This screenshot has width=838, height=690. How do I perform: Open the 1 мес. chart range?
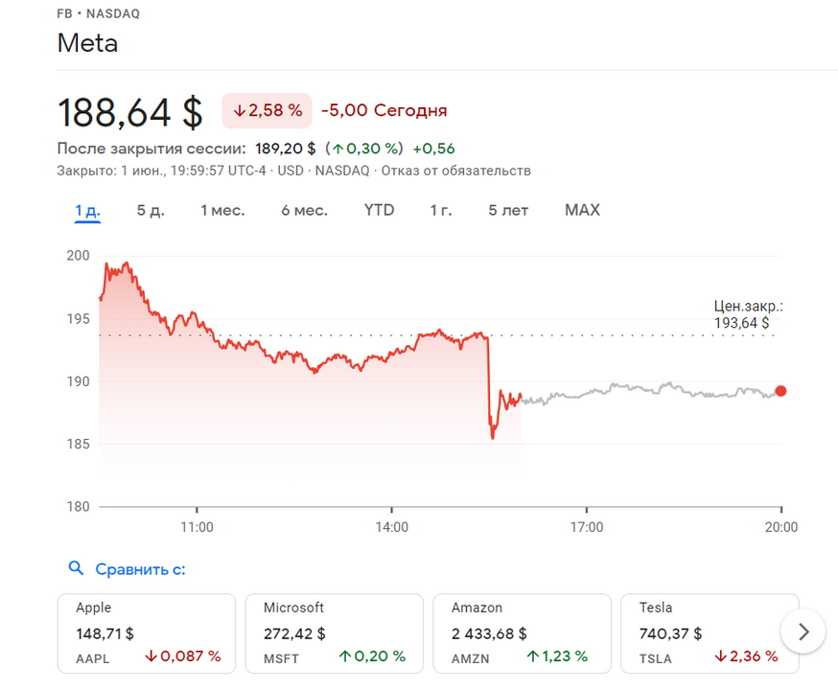(x=222, y=211)
